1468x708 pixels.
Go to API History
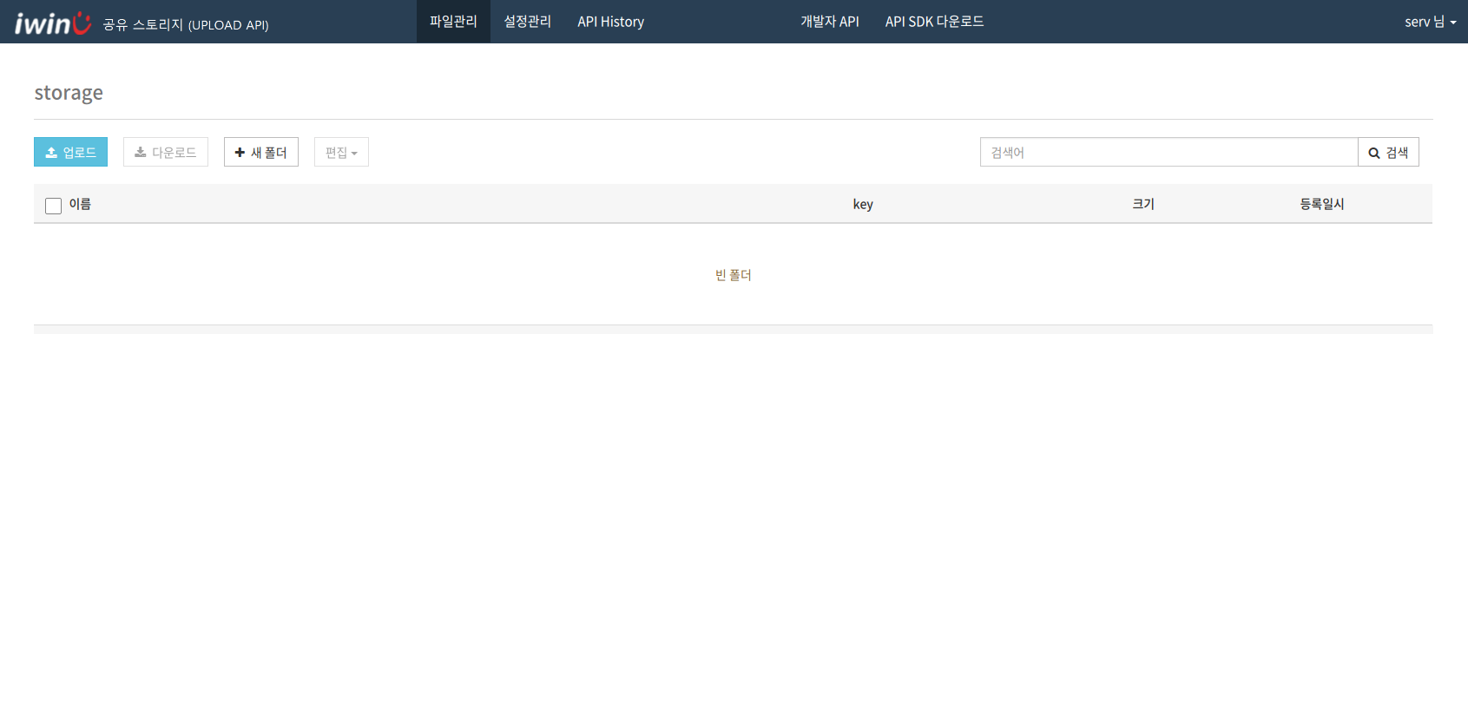pyautogui.click(x=610, y=22)
